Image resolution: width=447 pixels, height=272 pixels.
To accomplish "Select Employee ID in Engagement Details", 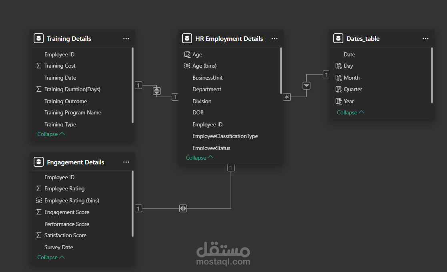I will pyautogui.click(x=59, y=177).
